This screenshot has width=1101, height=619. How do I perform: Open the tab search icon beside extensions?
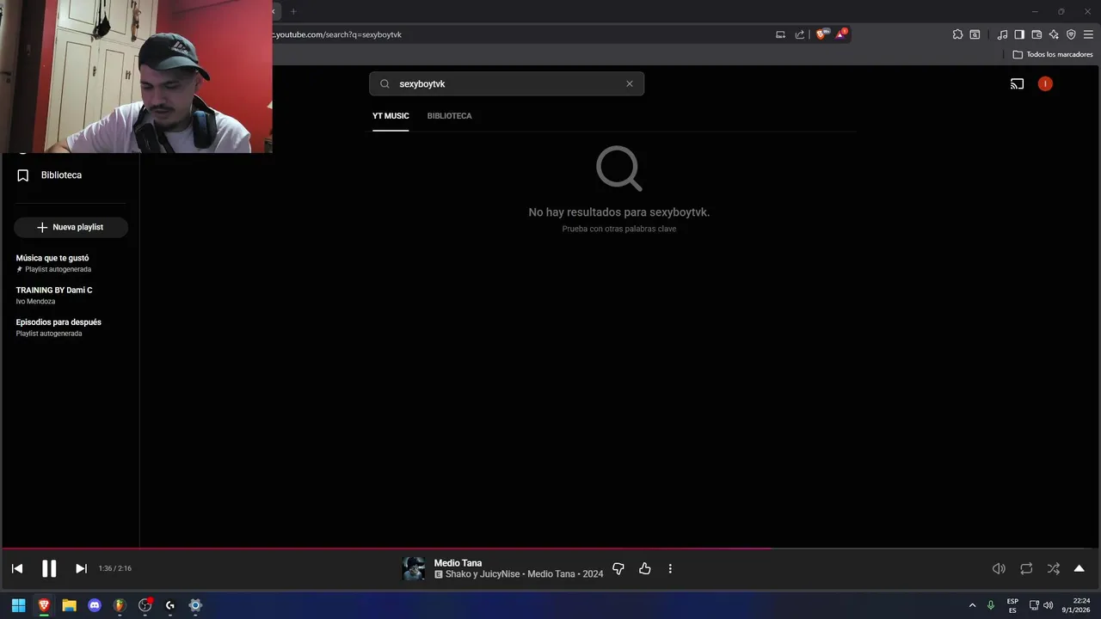pos(975,34)
